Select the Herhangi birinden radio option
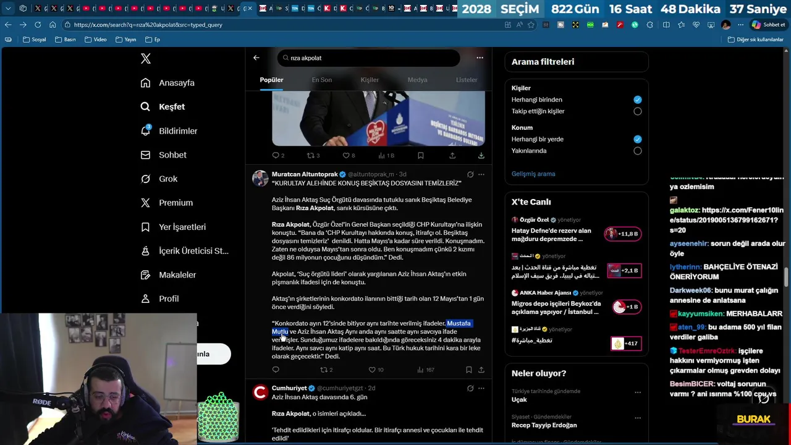 coord(637,100)
